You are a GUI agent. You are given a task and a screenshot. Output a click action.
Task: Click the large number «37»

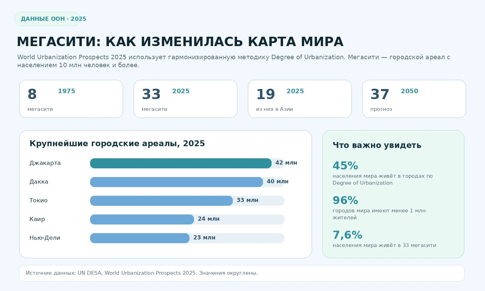tap(380, 95)
